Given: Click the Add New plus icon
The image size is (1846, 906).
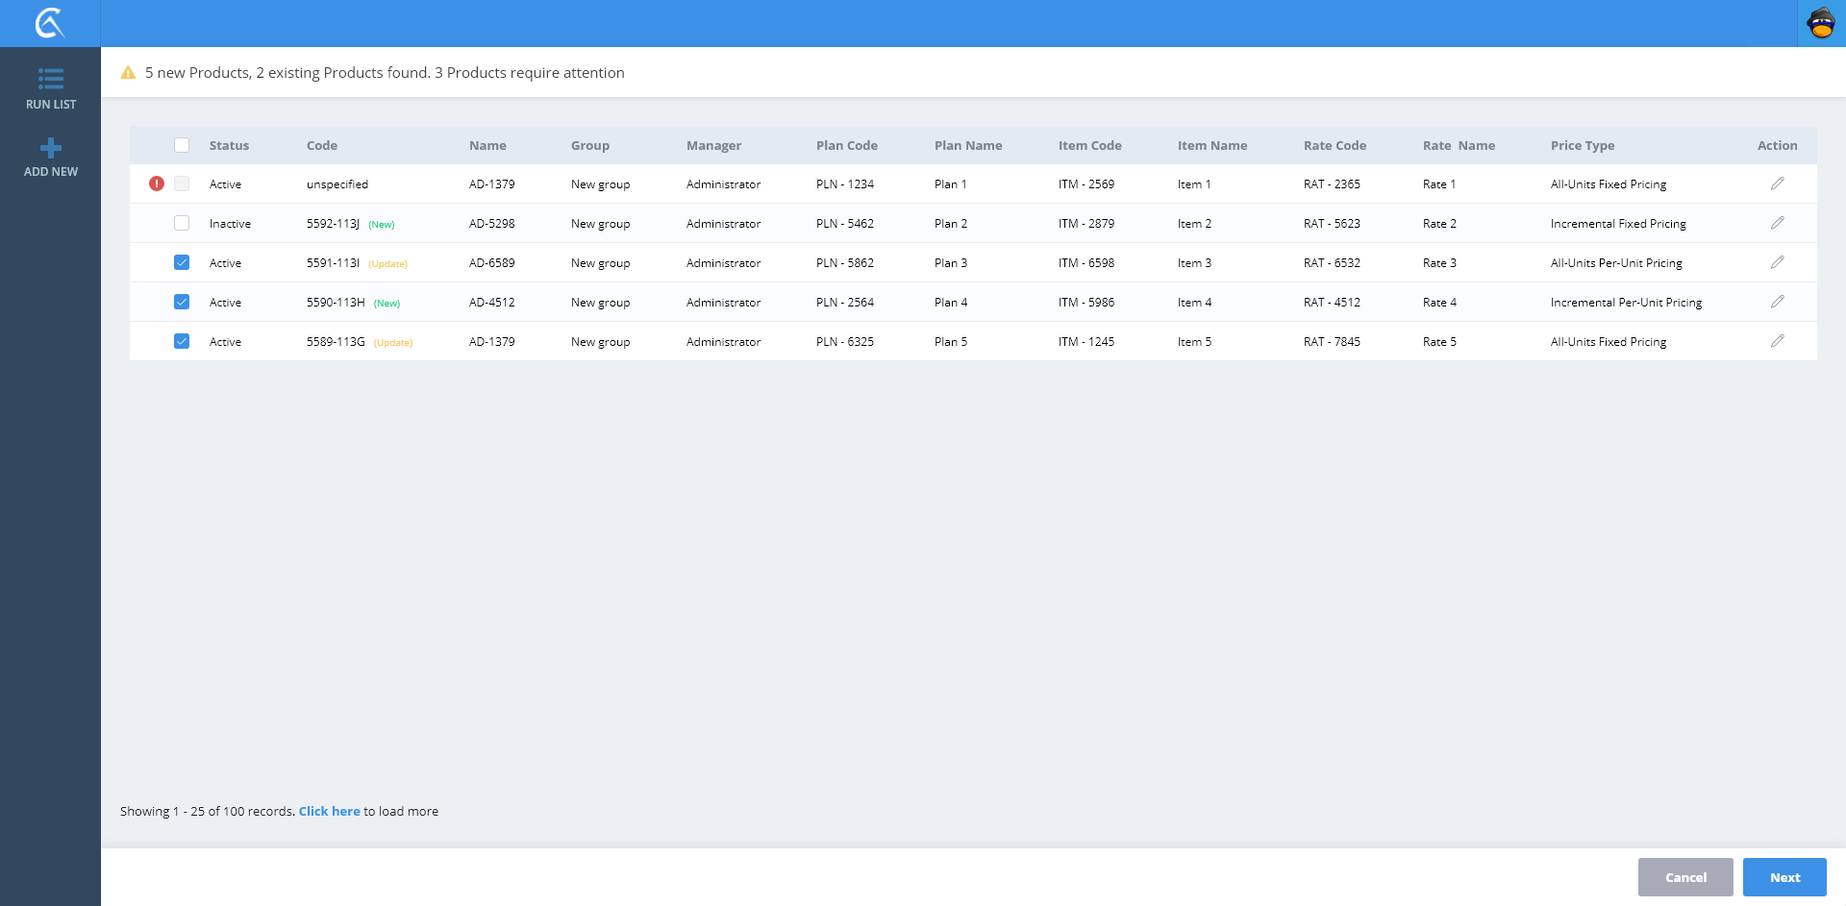Looking at the screenshot, I should [x=51, y=148].
